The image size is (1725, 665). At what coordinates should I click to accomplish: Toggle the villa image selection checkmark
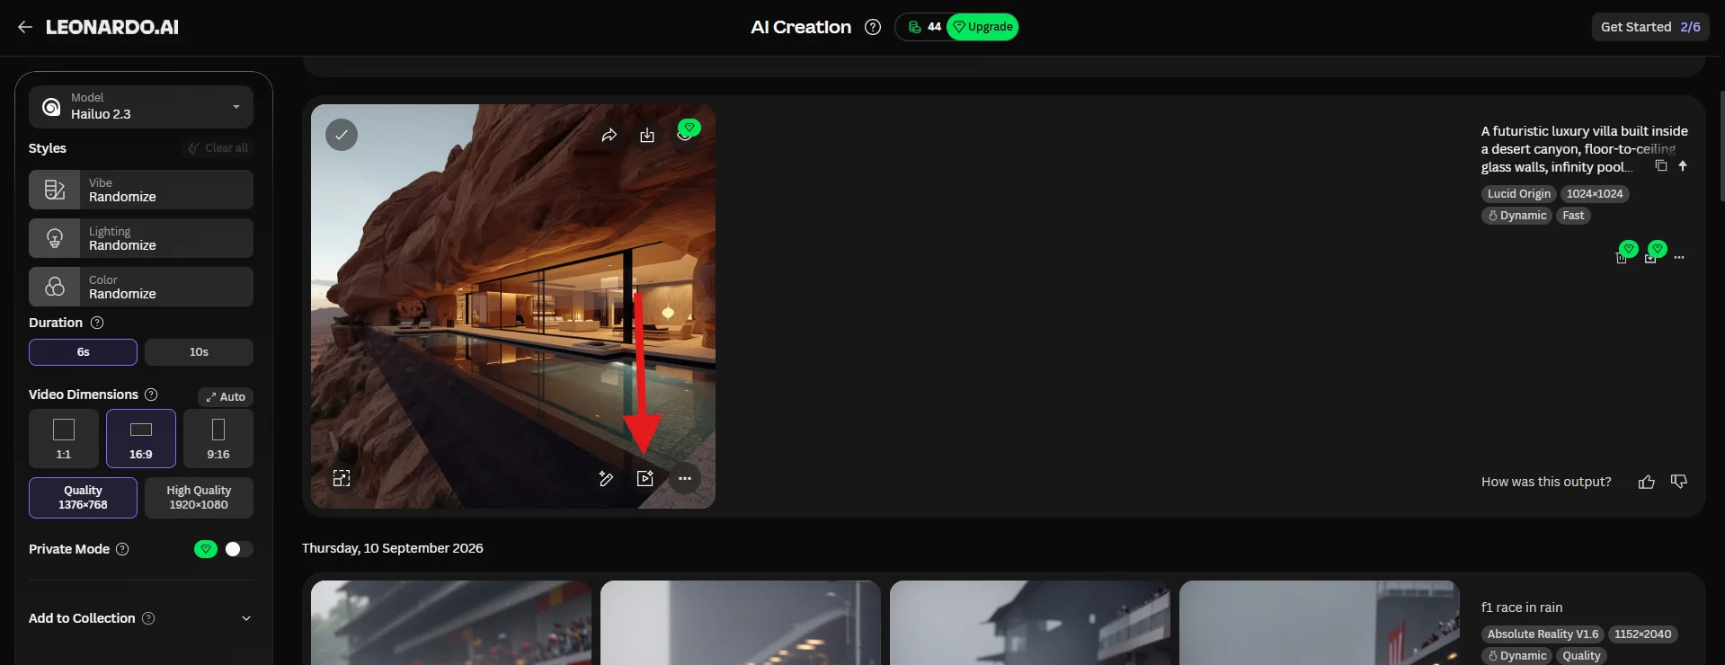pyautogui.click(x=342, y=135)
